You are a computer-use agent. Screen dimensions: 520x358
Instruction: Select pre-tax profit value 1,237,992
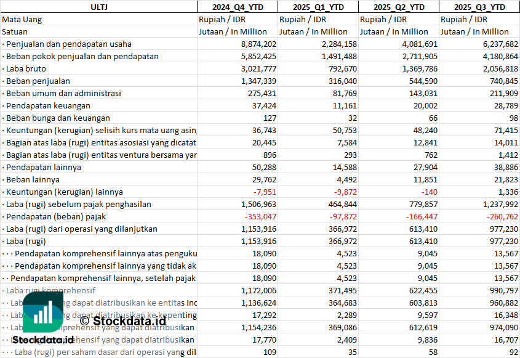[500, 204]
